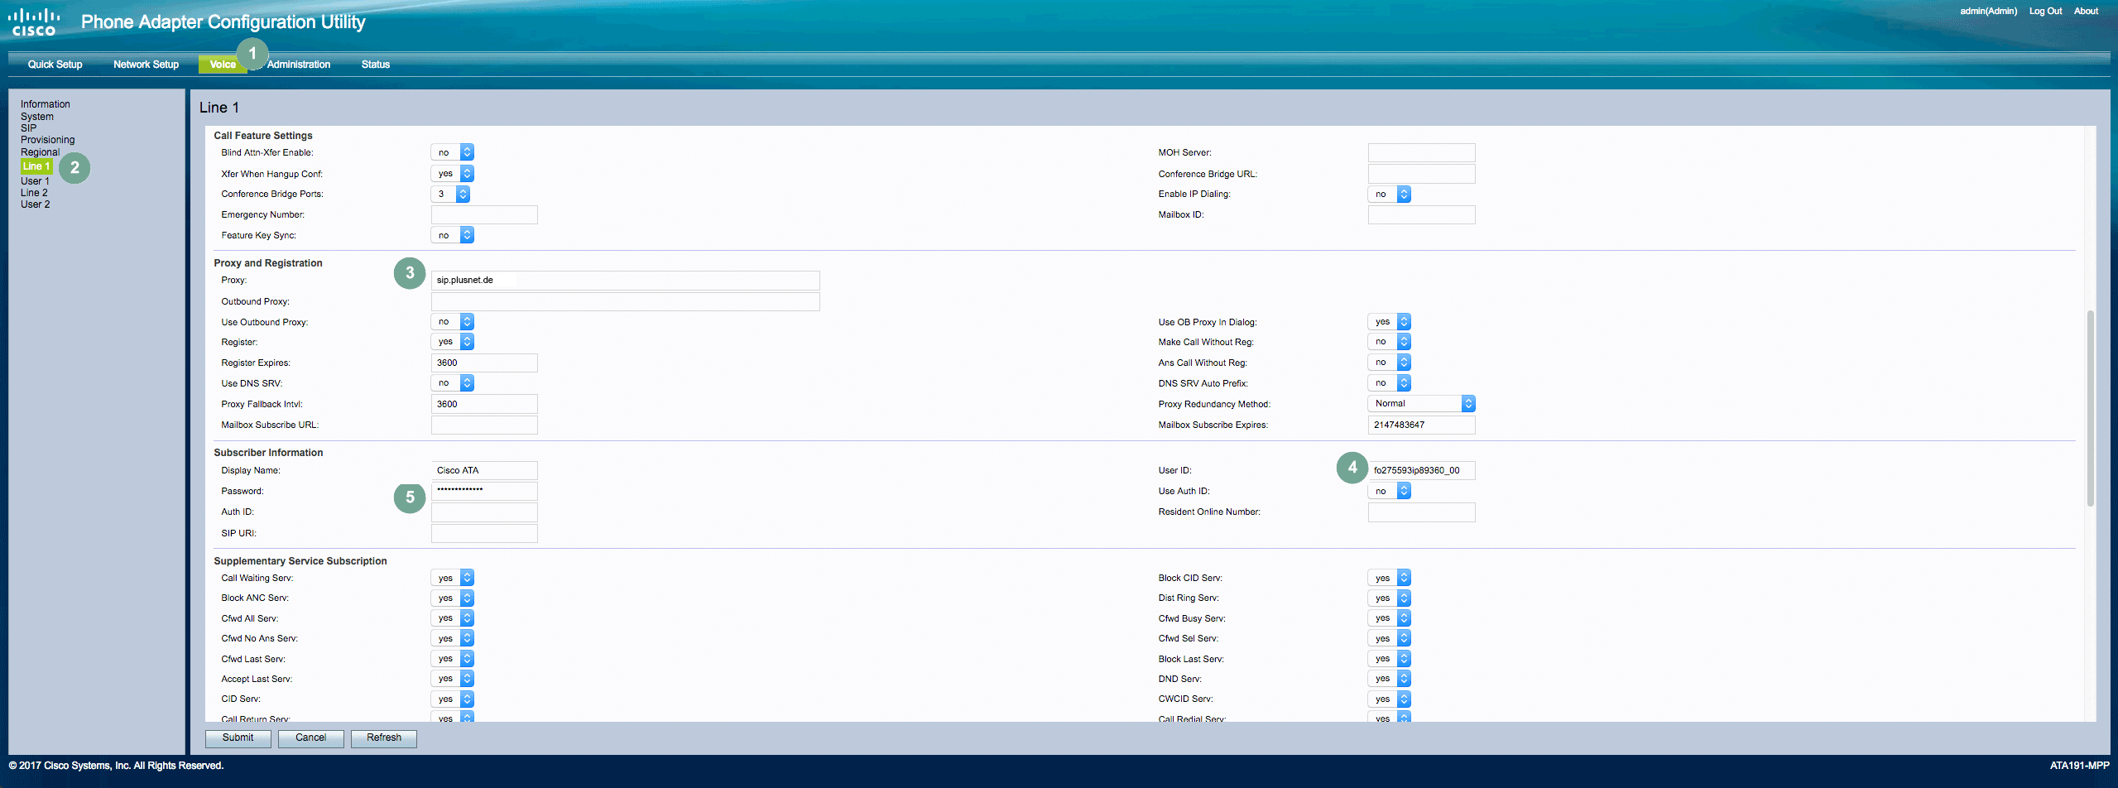Open Call Waiting Serv dropdown

tap(453, 578)
